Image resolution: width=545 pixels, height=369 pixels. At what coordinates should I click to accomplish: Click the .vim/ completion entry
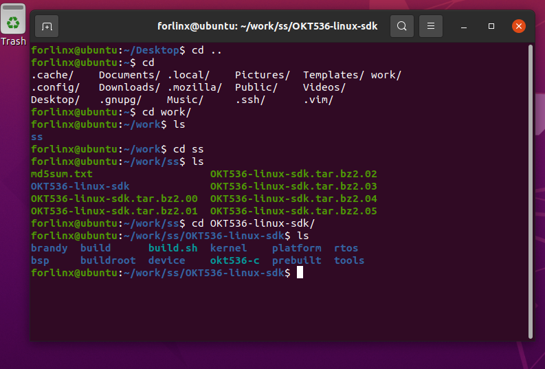pos(318,100)
